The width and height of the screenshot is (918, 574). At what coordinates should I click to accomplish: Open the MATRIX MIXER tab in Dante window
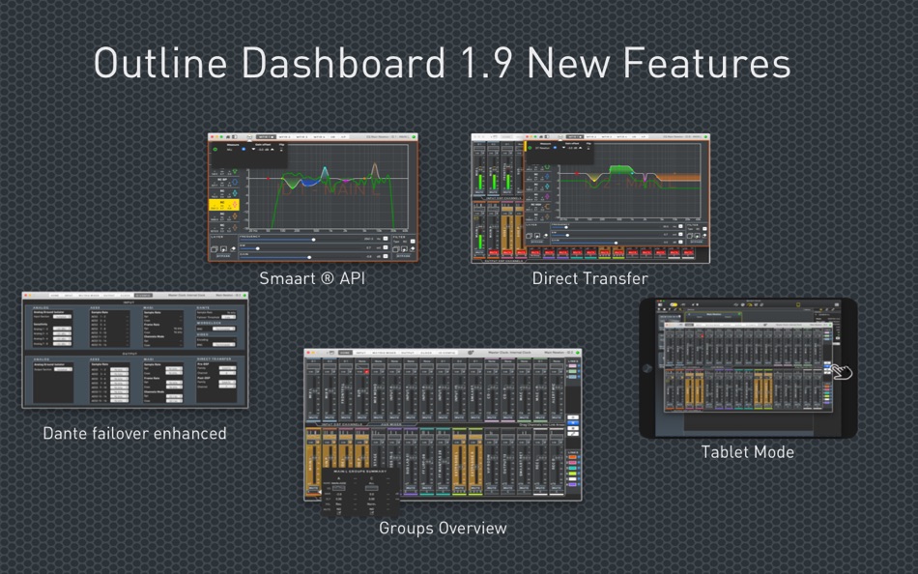(x=89, y=295)
